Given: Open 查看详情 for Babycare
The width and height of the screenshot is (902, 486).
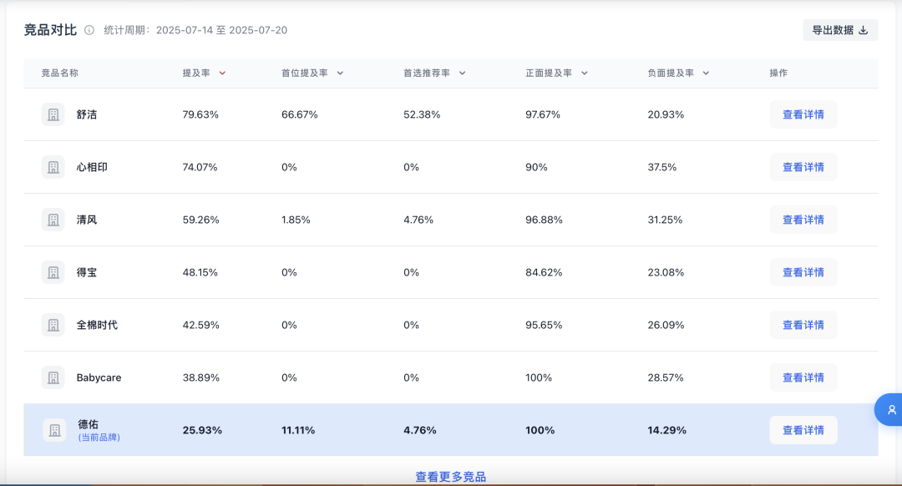Looking at the screenshot, I should pos(803,378).
